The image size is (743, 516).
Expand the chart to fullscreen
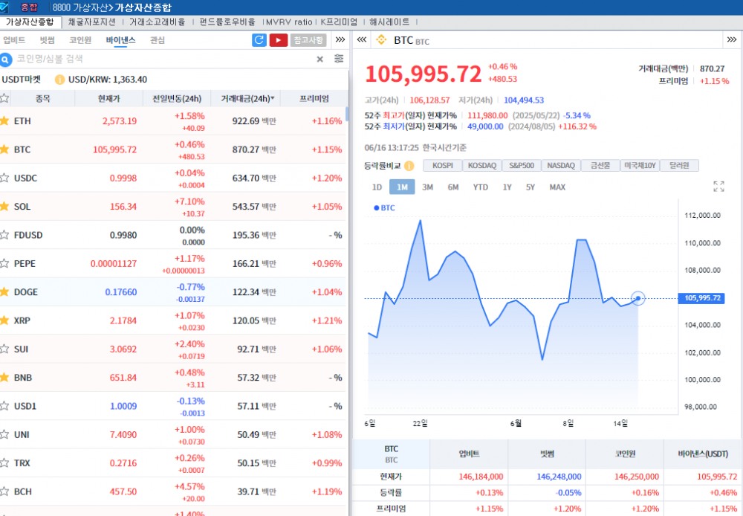pyautogui.click(x=718, y=187)
